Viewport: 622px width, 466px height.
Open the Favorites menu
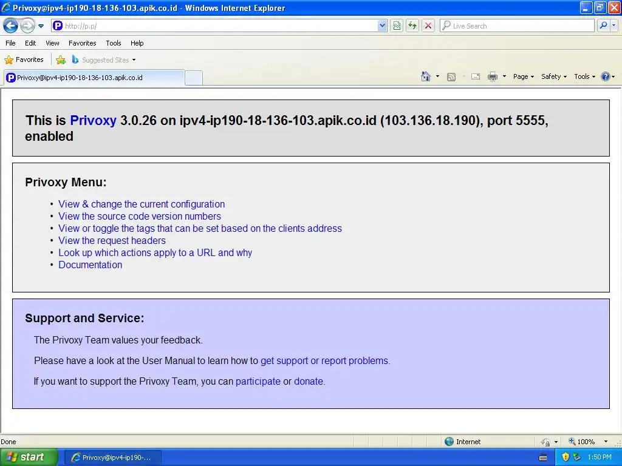82,43
